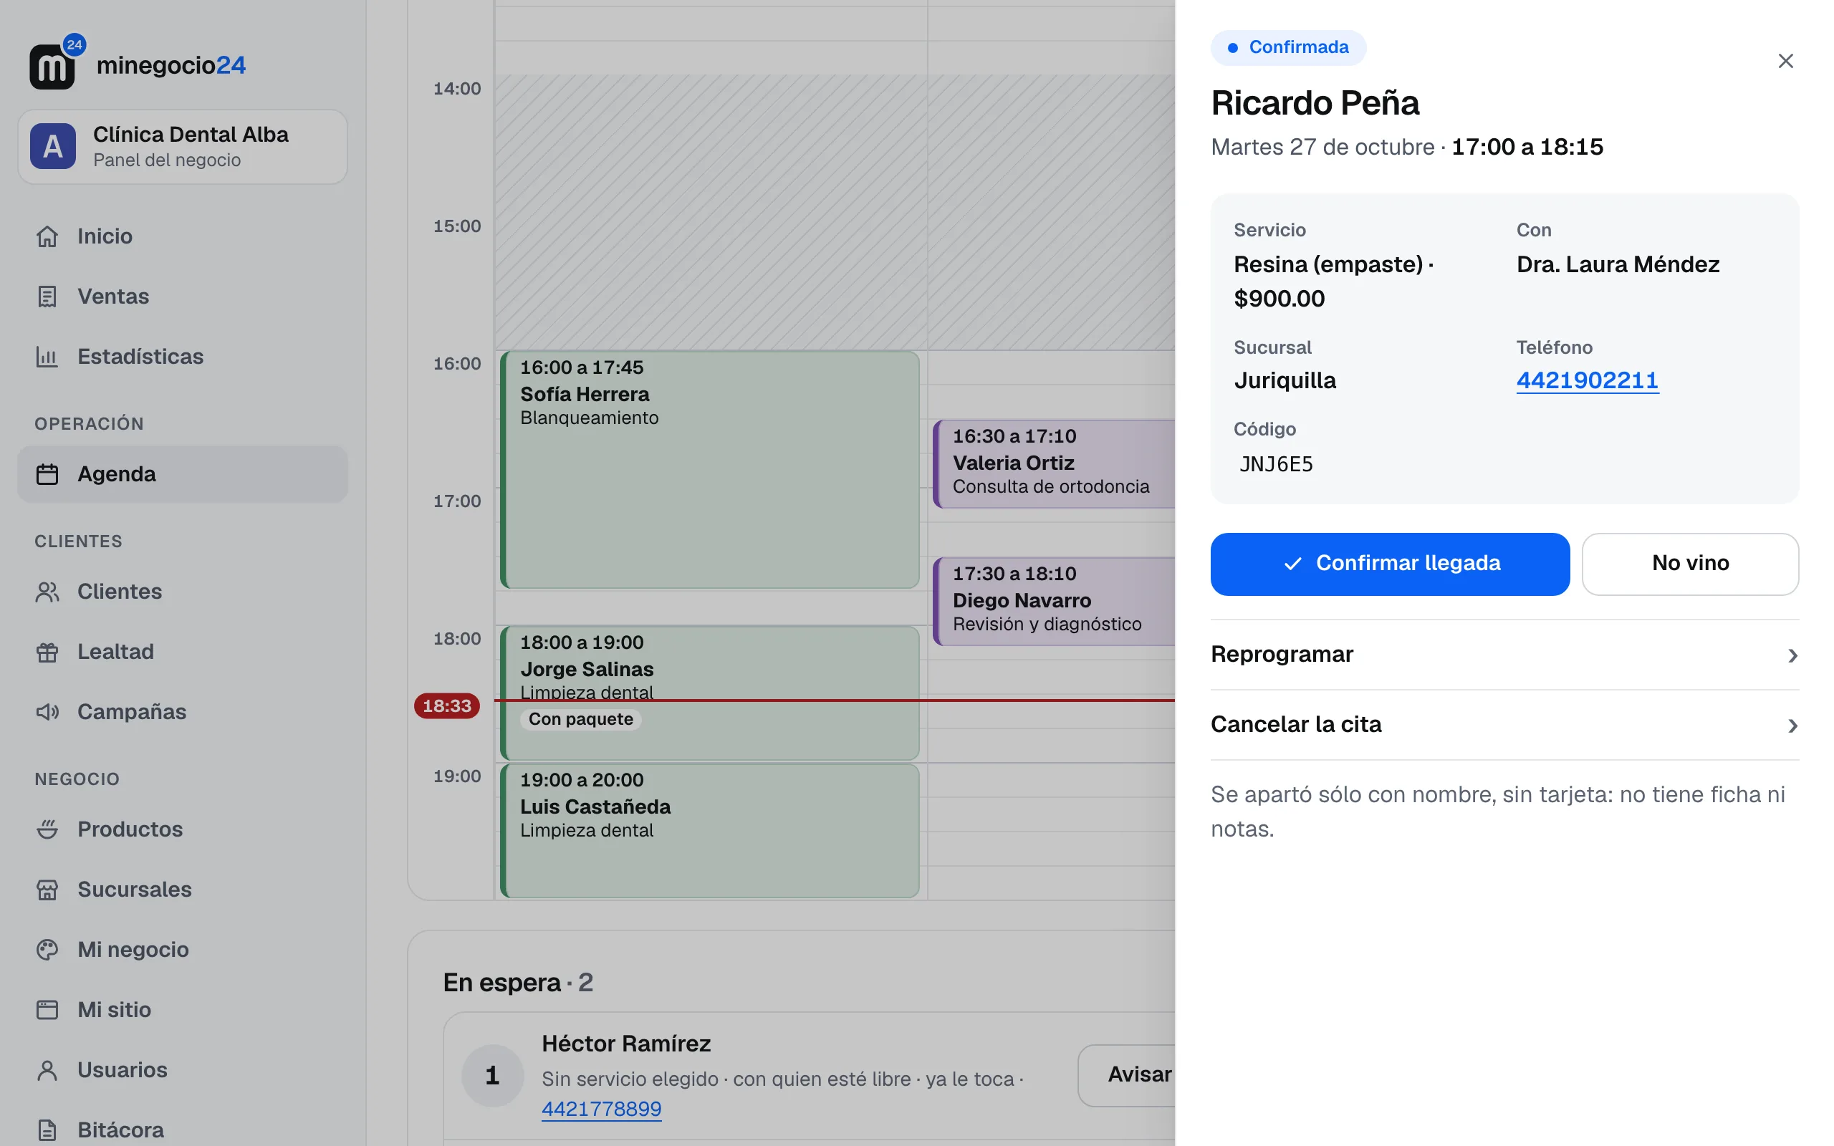This screenshot has width=1834, height=1146.
Task: Click the Productos bowl icon
Action: (47, 829)
